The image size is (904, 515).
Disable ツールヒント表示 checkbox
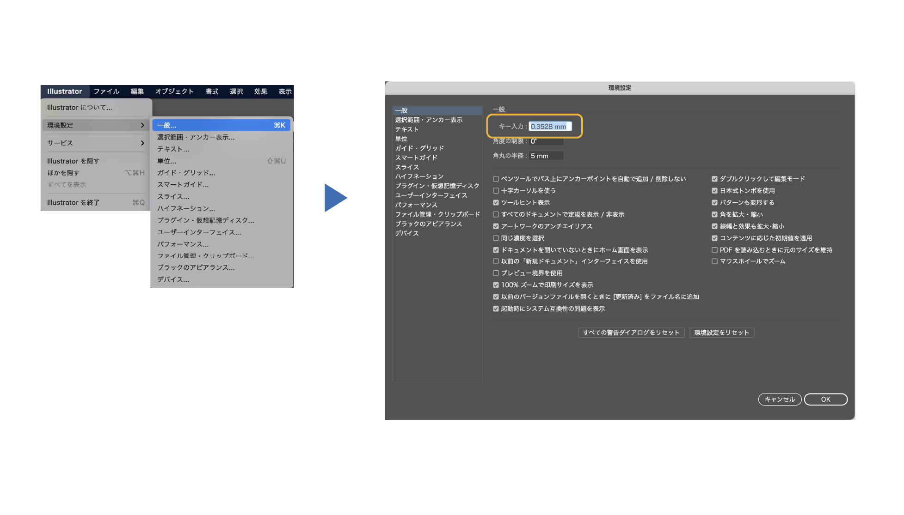tap(496, 202)
